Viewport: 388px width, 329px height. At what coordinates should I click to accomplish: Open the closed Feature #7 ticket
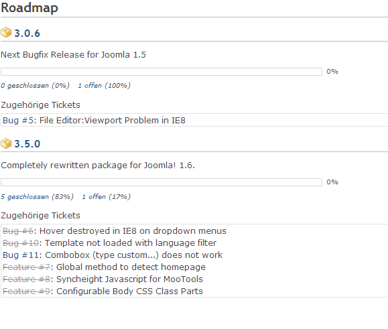26,267
